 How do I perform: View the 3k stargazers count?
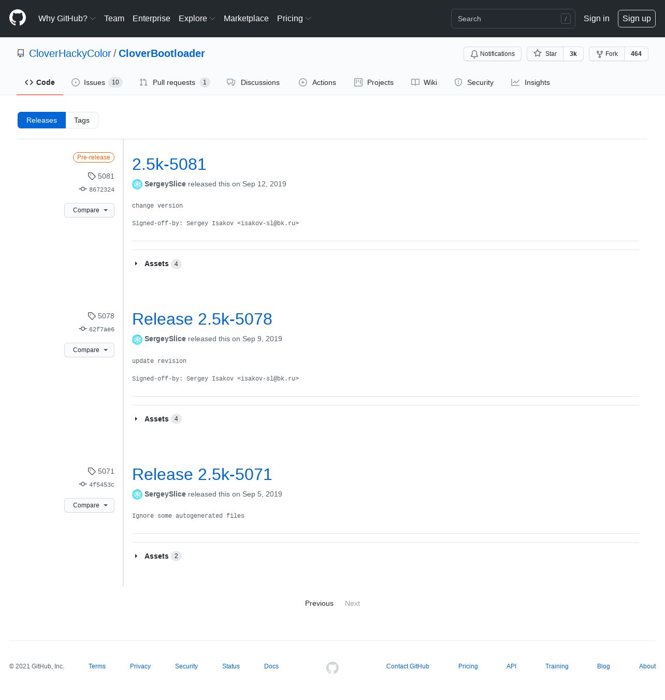point(573,54)
